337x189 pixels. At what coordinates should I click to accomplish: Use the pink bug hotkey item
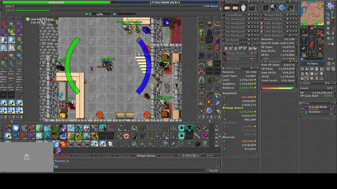(x=205, y=136)
